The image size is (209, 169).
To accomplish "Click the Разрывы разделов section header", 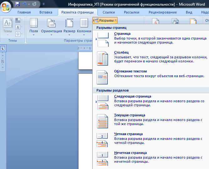I will click(x=151, y=90).
